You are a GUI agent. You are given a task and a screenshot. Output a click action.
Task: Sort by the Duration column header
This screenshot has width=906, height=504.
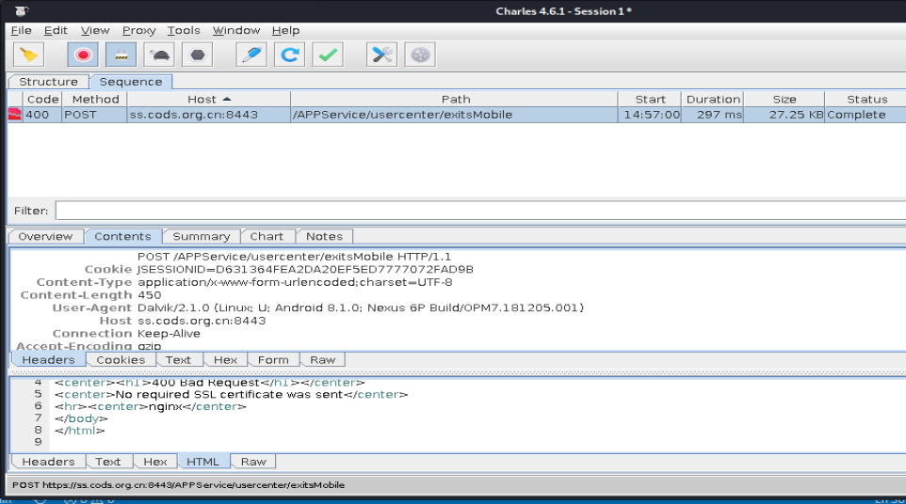(x=713, y=99)
